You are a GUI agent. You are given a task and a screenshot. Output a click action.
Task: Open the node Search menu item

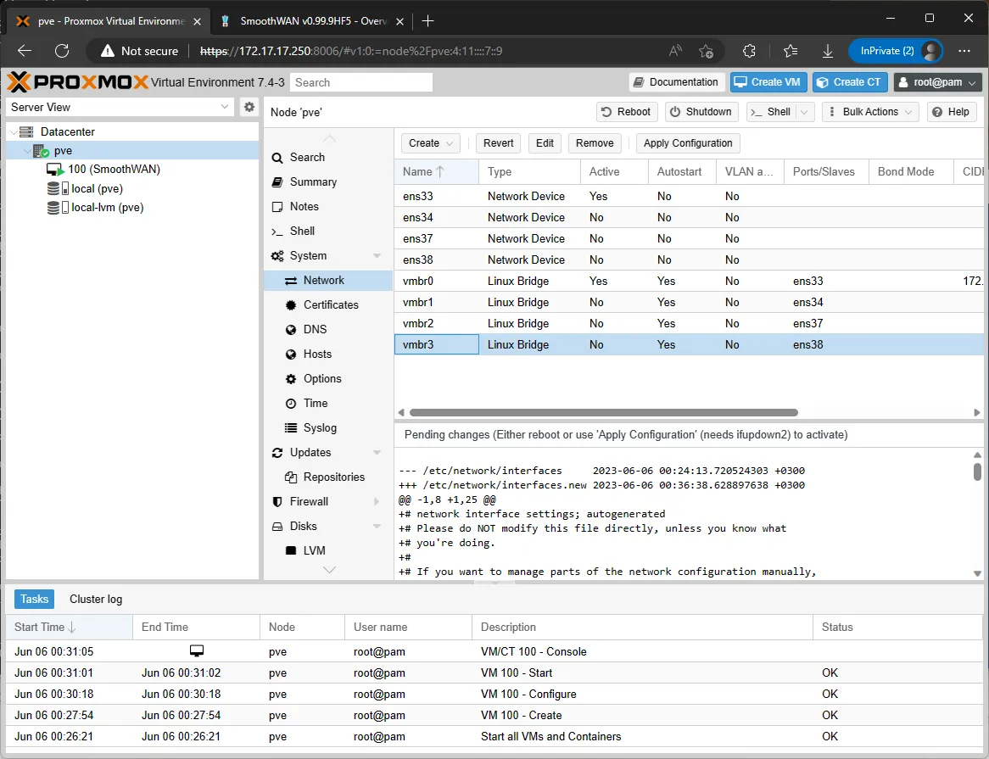tap(307, 157)
